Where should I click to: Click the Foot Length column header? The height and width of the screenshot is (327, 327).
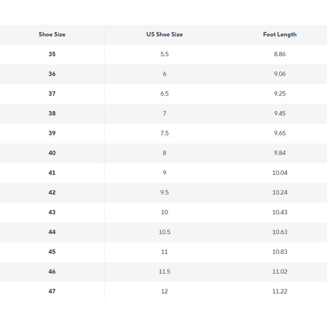(x=280, y=34)
